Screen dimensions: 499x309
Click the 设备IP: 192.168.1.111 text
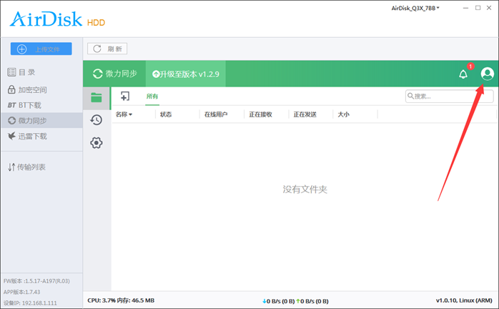[30, 303]
